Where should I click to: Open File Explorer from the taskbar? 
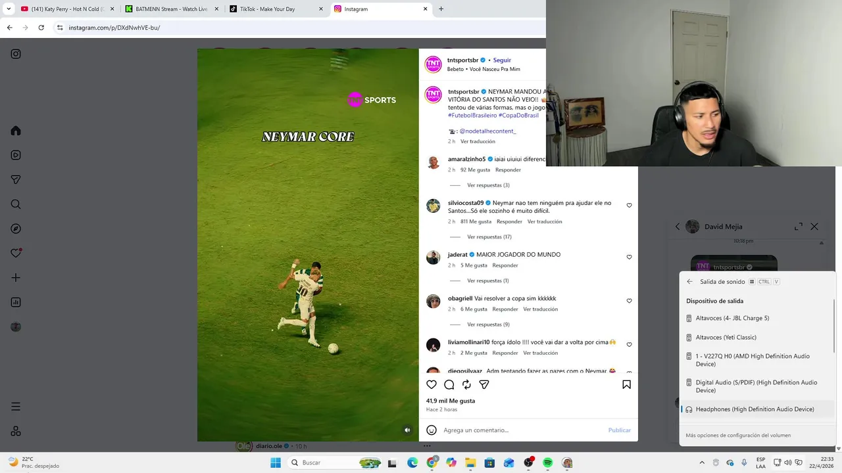coord(470,462)
